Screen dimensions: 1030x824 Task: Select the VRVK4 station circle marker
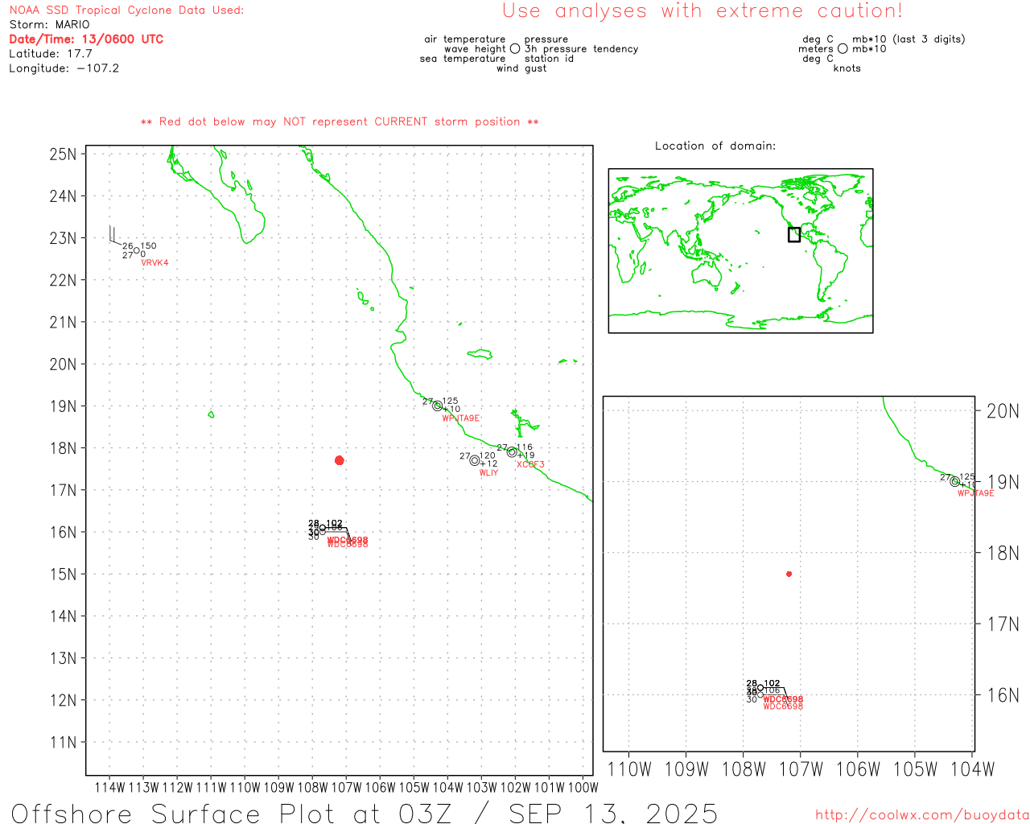[136, 250]
